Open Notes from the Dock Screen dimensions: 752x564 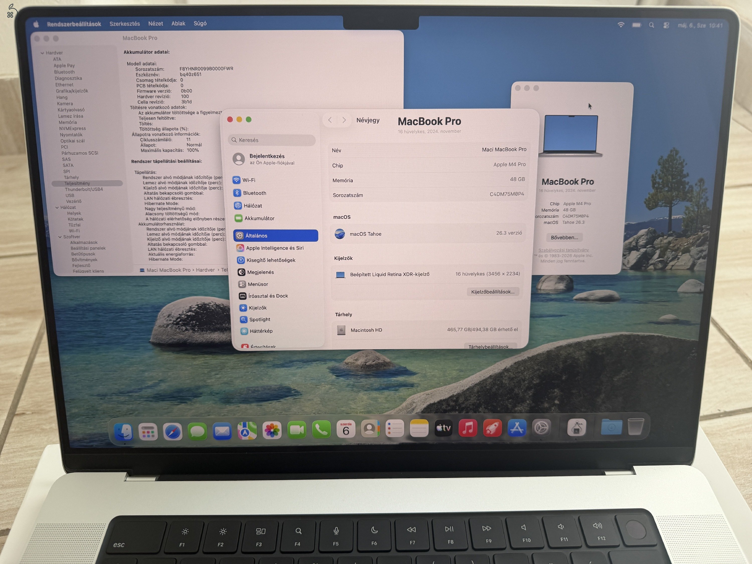tap(419, 428)
